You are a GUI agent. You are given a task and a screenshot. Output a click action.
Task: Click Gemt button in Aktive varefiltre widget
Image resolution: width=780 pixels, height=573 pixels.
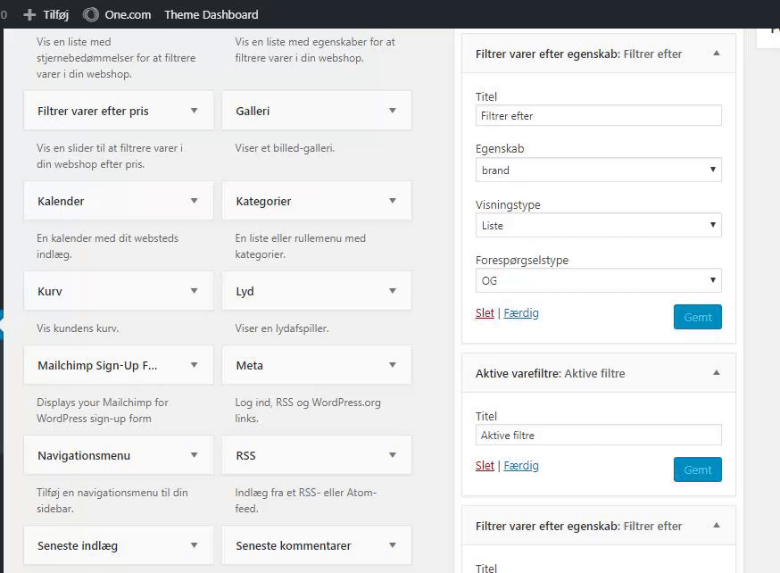coord(697,469)
